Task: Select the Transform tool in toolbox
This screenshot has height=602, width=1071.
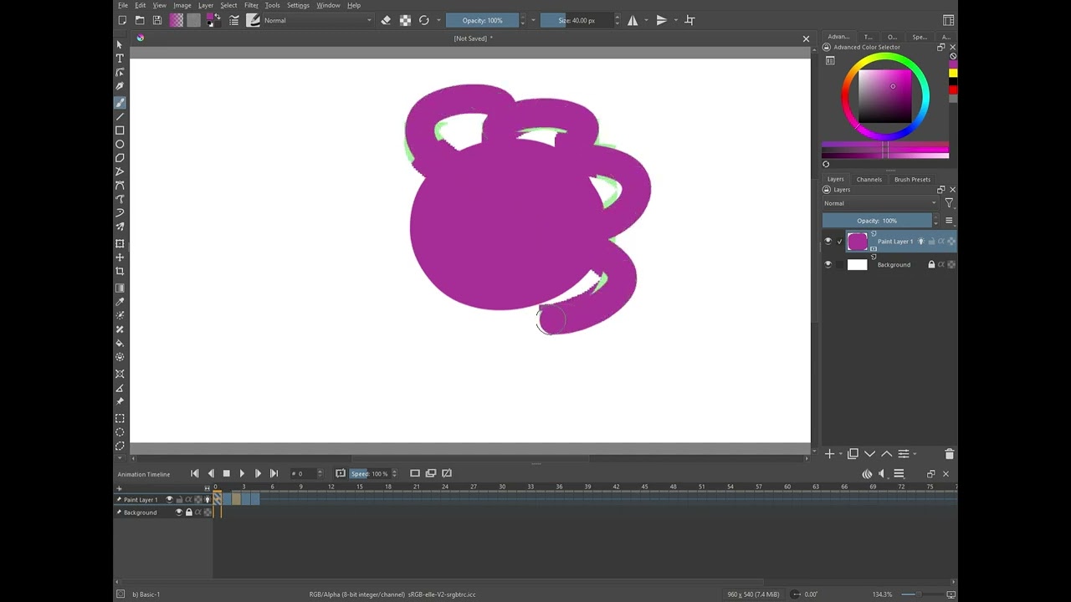Action: tap(120, 243)
